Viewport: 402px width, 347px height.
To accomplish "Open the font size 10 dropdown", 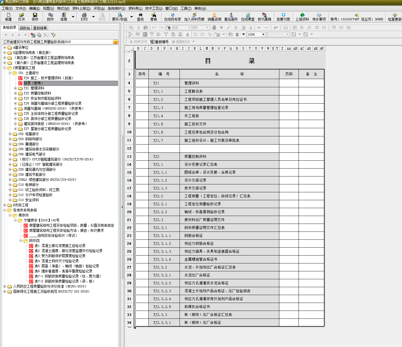I will click(x=207, y=27).
